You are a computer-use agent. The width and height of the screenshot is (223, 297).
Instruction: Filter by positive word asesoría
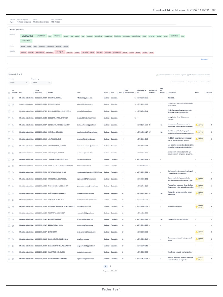click(x=27, y=36)
